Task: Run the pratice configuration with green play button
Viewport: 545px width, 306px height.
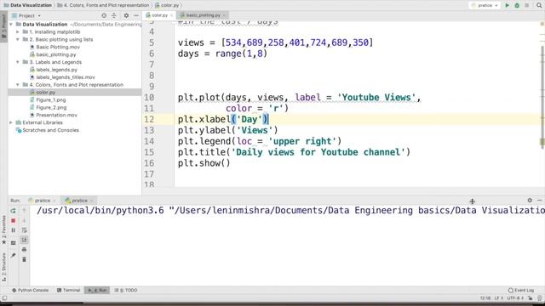Action: click(508, 5)
